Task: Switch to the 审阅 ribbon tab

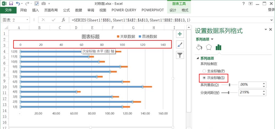Action: click(x=91, y=10)
